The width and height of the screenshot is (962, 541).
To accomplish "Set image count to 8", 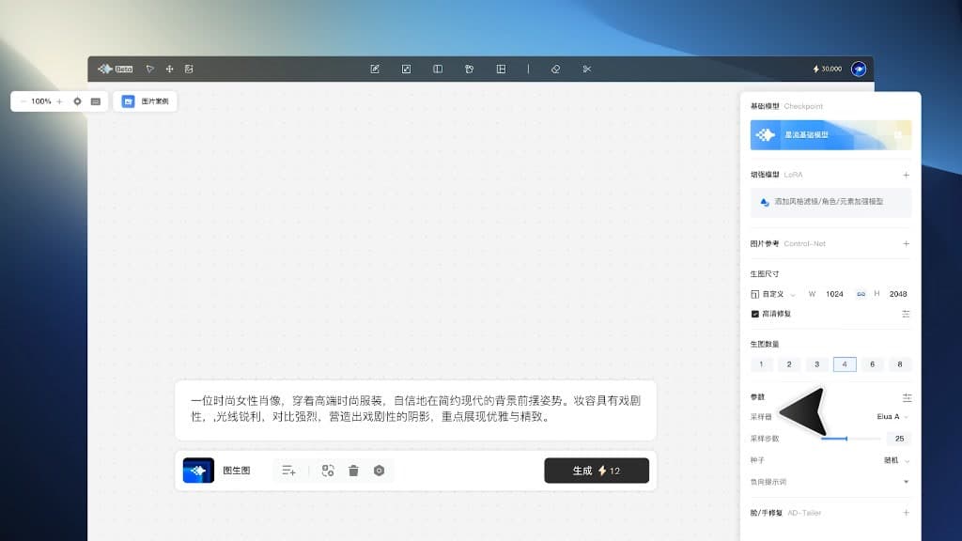I will (899, 364).
